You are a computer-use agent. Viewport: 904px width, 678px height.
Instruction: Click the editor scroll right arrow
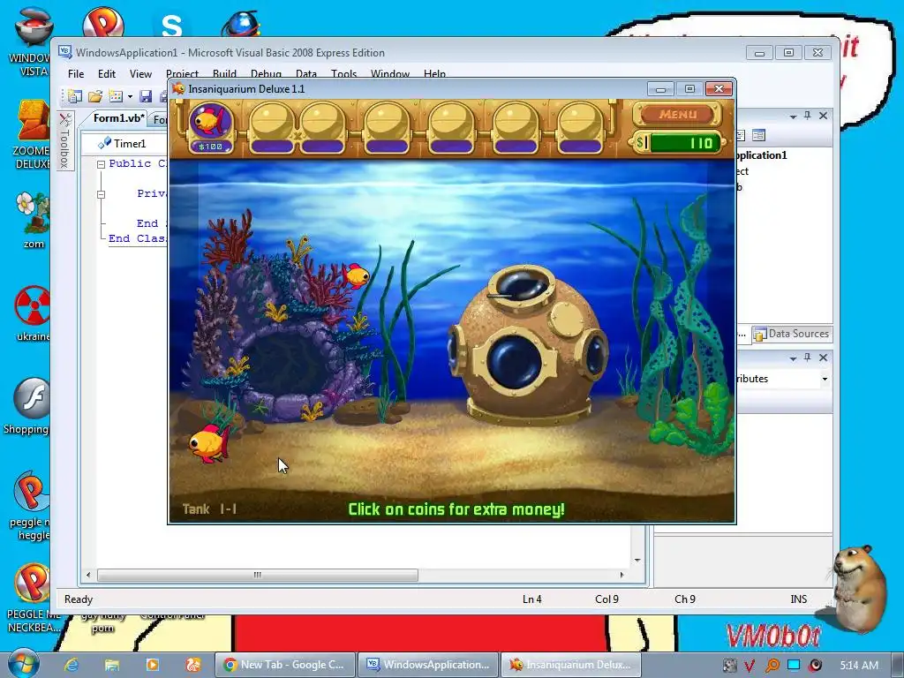621,575
